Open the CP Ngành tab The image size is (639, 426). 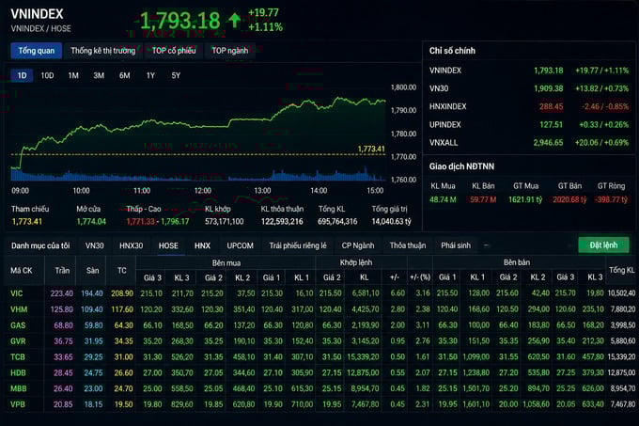pos(358,245)
